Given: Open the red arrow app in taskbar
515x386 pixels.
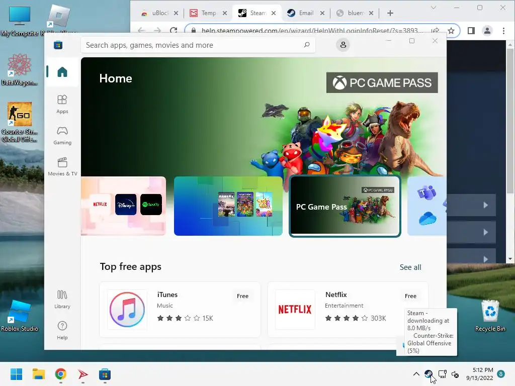Looking at the screenshot, I should click(83, 374).
